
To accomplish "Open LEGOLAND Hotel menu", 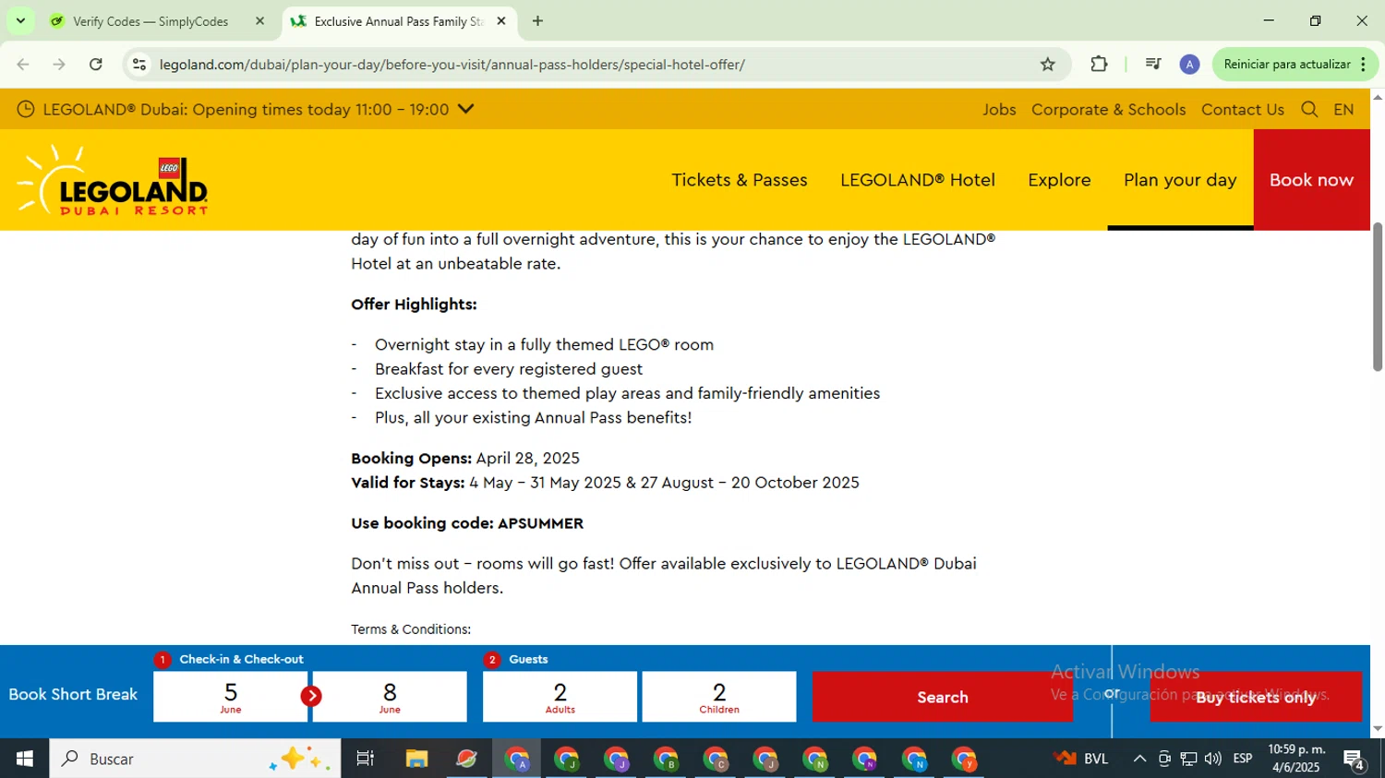I will 918,180.
